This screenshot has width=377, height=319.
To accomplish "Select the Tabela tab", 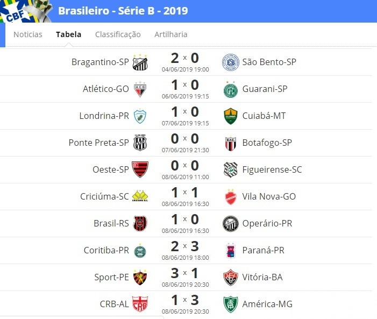I will click(68, 34).
